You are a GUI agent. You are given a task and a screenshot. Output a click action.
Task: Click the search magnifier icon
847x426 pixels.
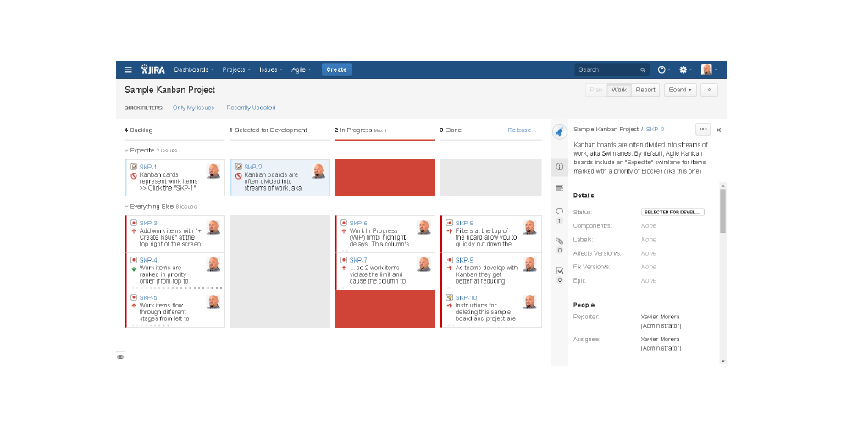pos(642,69)
